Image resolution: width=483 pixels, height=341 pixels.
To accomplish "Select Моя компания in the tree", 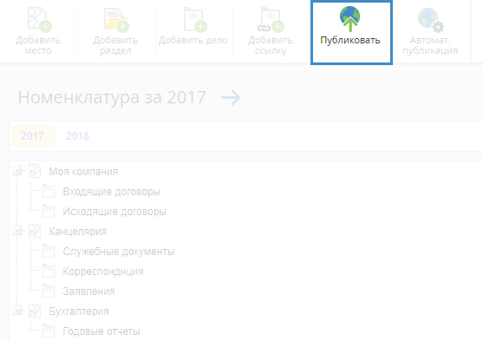I will coord(83,172).
